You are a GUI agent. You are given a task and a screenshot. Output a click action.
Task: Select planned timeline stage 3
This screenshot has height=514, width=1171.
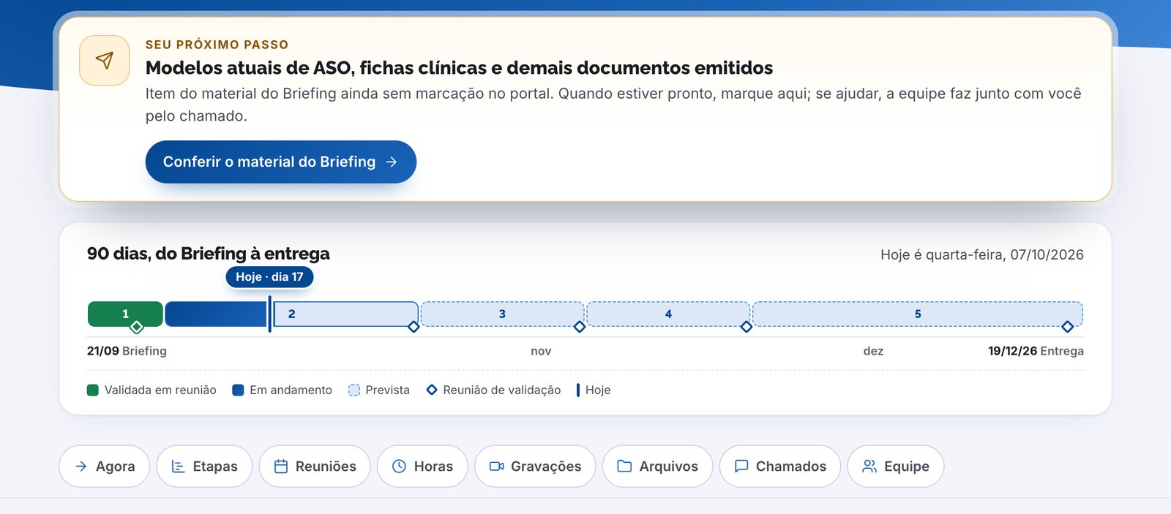pos(502,314)
